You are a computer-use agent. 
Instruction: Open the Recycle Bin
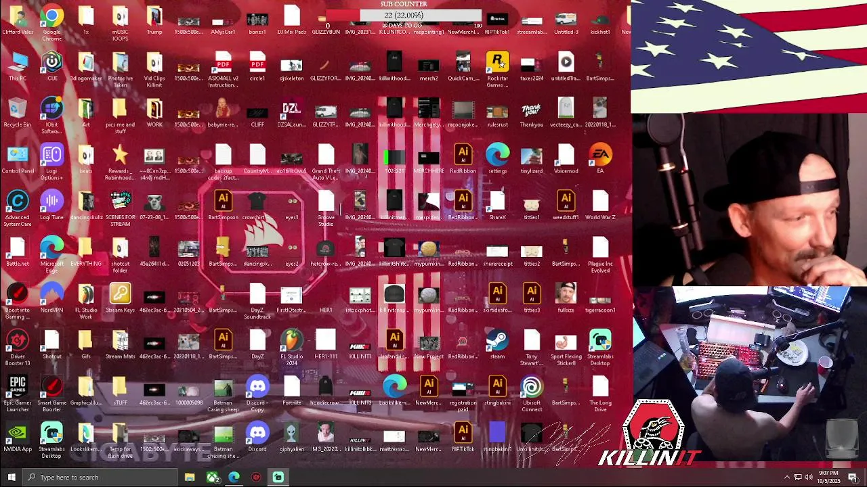coord(17,114)
